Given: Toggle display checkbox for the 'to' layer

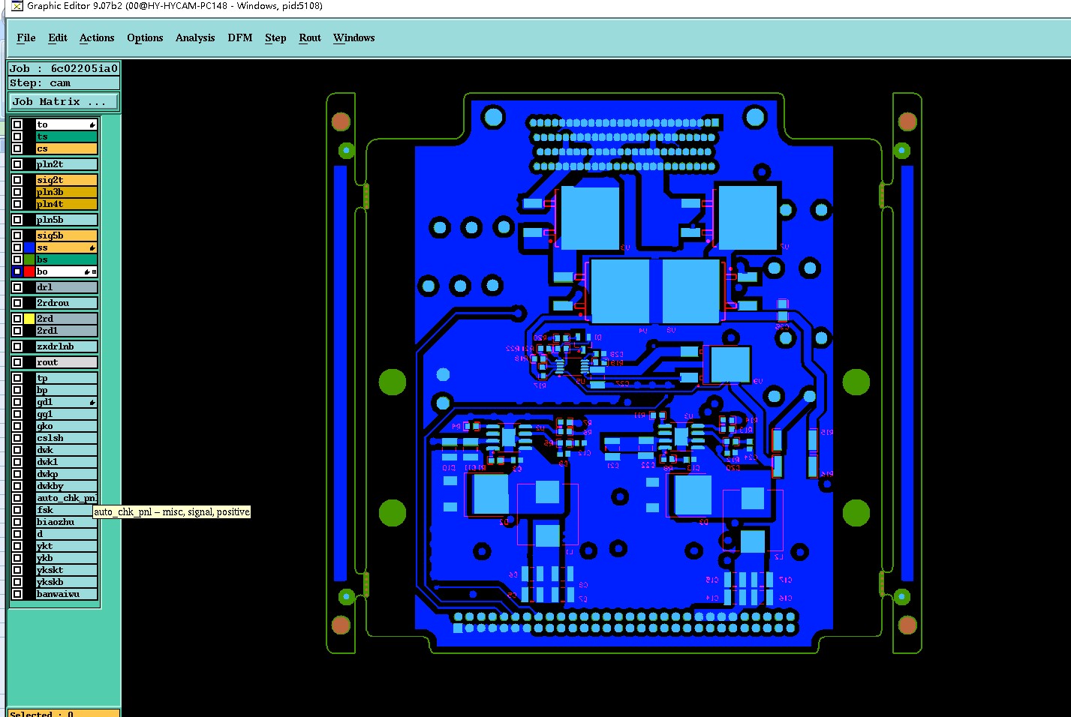Looking at the screenshot, I should click(17, 125).
